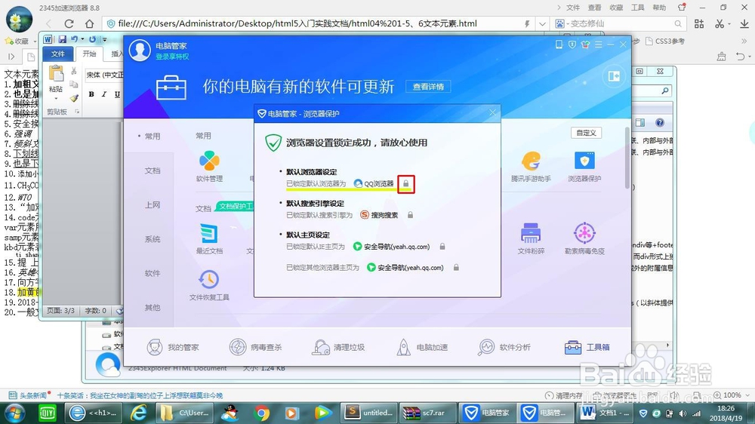Select the 常用 category in the sidebar

pos(153,137)
